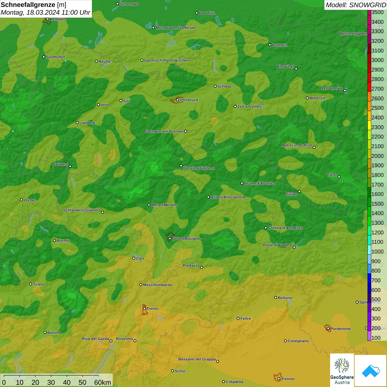Click the GeoSphere Austria logo

(x=342, y=370)
